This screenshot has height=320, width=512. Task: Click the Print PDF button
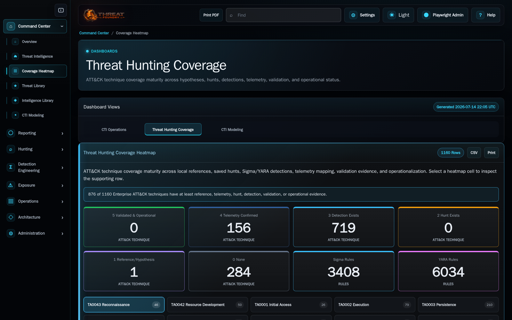[x=211, y=15]
